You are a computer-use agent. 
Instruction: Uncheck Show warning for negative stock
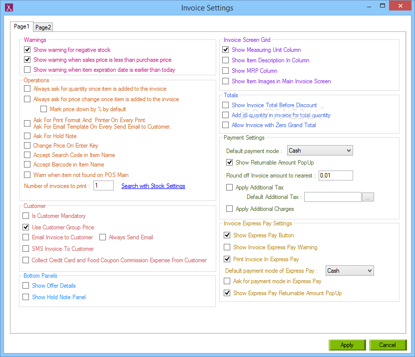pyautogui.click(x=27, y=50)
